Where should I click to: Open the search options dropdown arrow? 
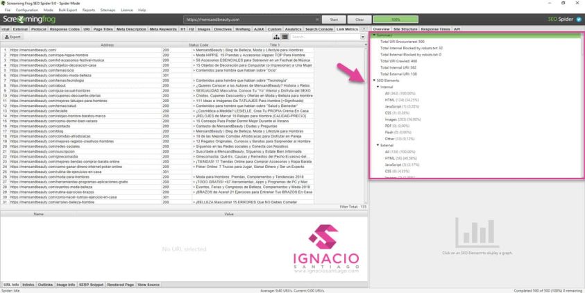[363, 37]
